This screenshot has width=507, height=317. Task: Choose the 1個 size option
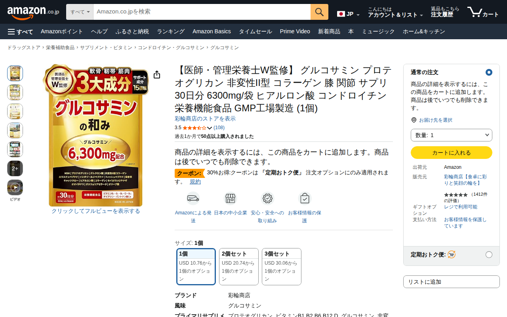[196, 267]
